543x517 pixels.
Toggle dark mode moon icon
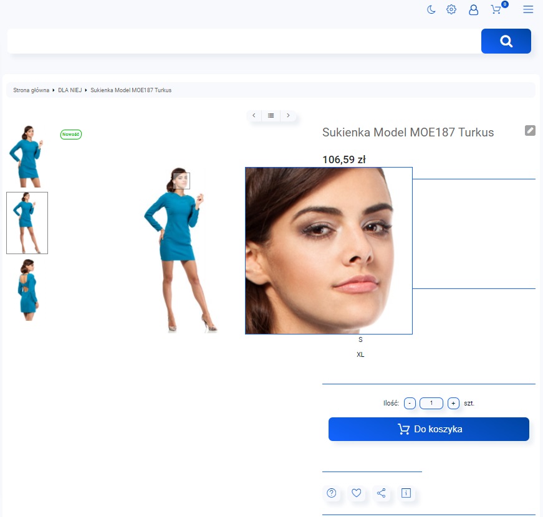pyautogui.click(x=431, y=9)
